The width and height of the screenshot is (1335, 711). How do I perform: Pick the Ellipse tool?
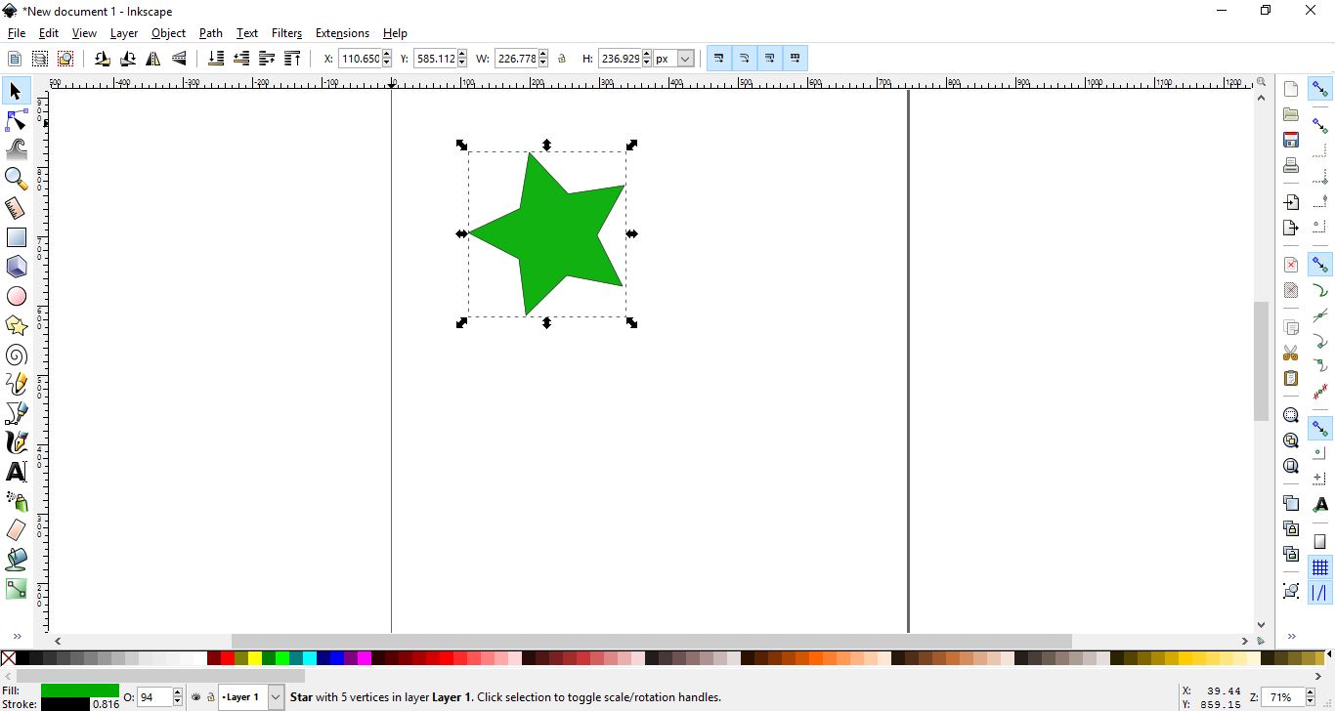16,296
